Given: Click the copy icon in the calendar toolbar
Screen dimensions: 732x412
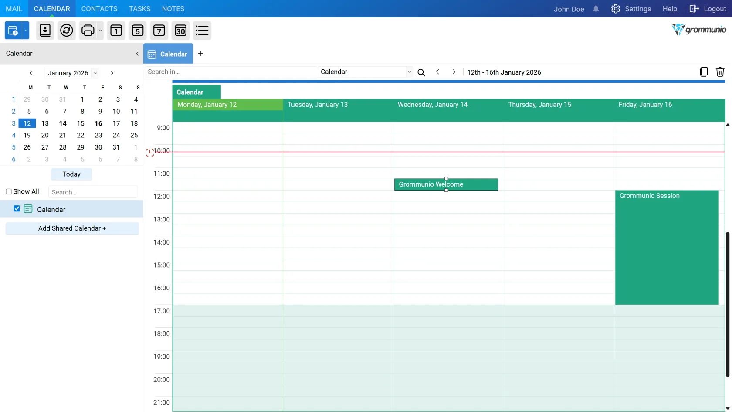Looking at the screenshot, I should 704,72.
